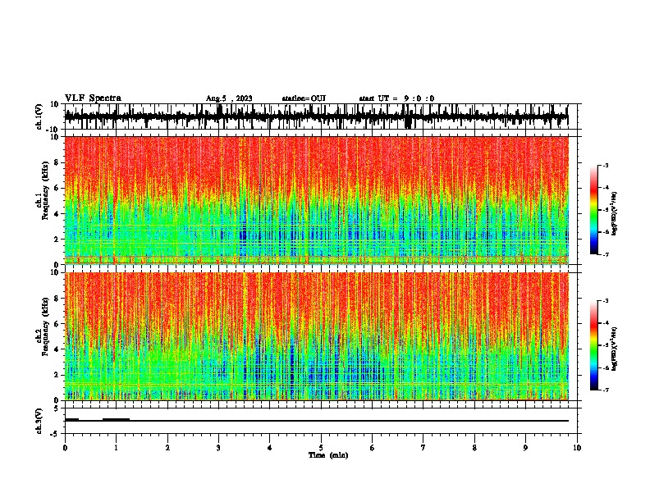650x502 pixels.
Task: Click the ch.1 waveform trace panel
Action: 321,116
